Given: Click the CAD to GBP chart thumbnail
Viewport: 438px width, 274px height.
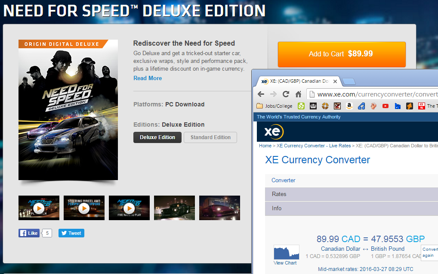Looking at the screenshot, I should point(286,252).
